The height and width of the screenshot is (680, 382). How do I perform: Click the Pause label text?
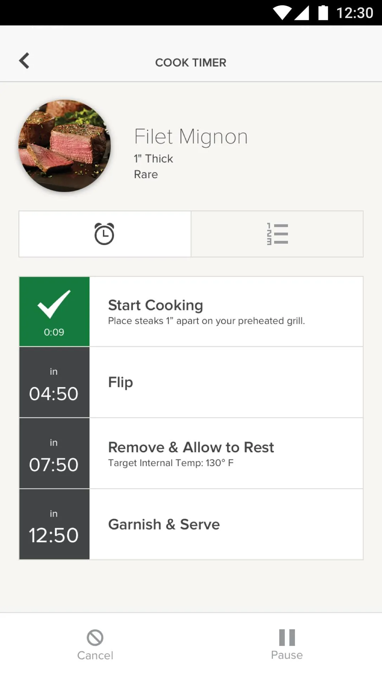coord(287,655)
